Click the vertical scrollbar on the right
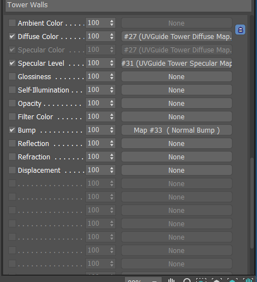Screen dimensions: 257x282 coord(252,203)
